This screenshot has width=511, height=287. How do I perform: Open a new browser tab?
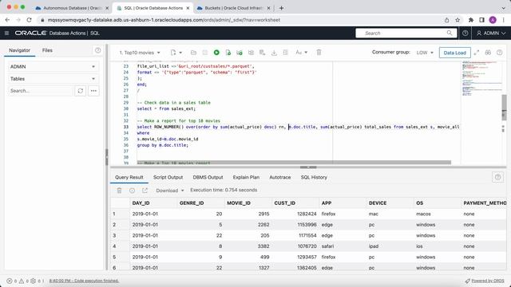(281, 8)
